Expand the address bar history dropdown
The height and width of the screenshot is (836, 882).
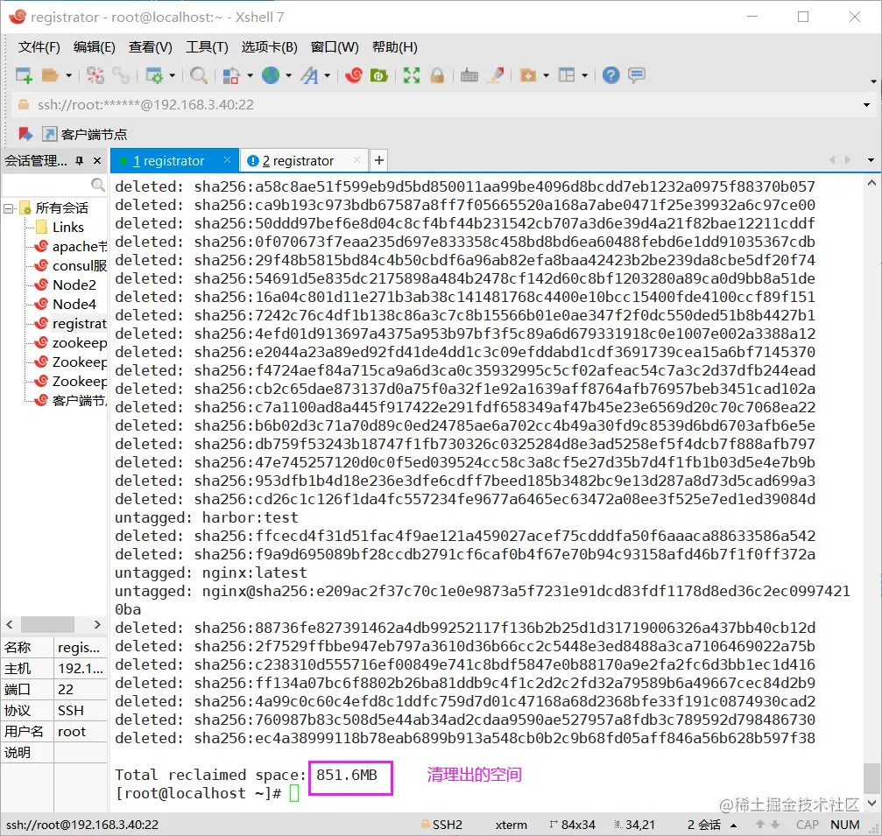[866, 105]
